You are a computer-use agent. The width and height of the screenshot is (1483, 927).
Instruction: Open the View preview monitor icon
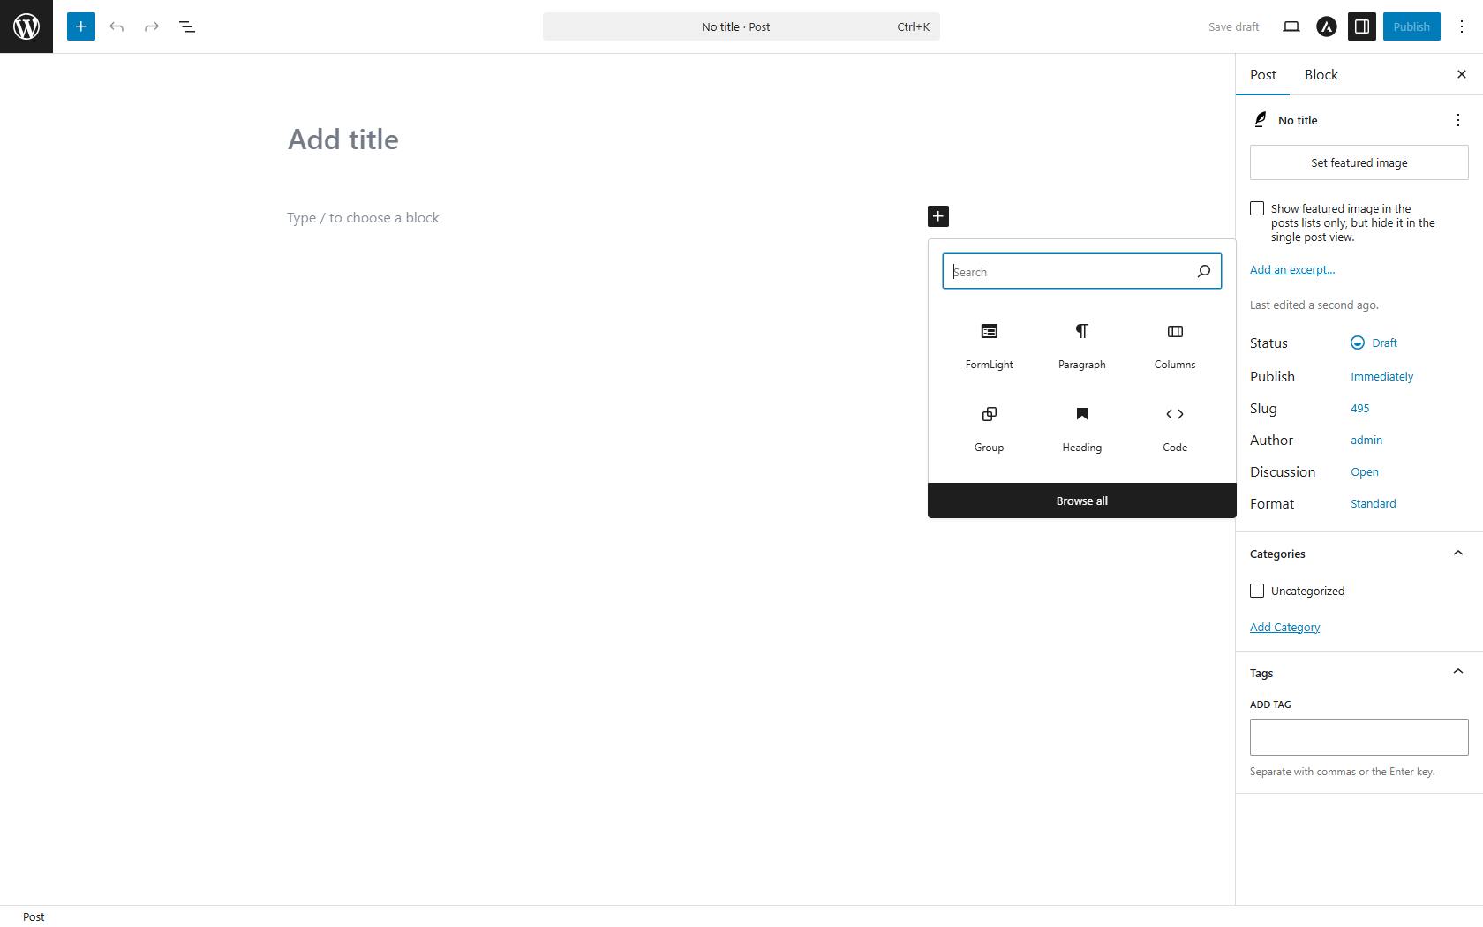(x=1291, y=26)
